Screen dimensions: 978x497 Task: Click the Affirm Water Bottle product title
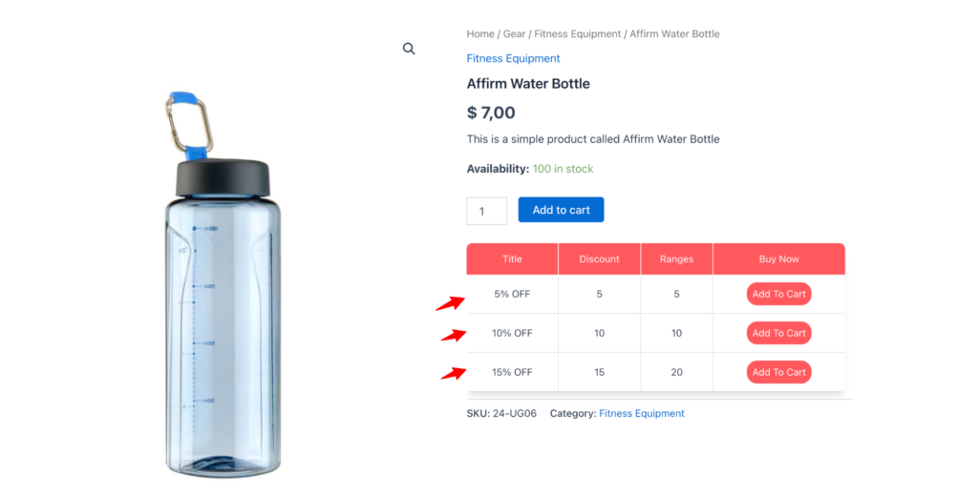(528, 84)
